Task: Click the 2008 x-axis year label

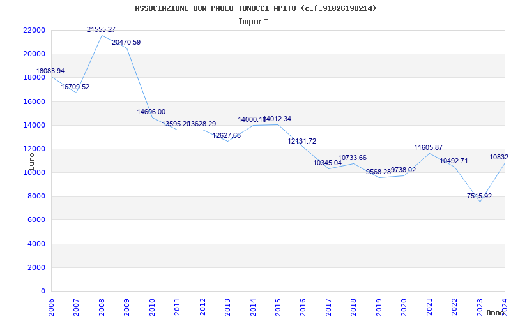Action: click(102, 306)
